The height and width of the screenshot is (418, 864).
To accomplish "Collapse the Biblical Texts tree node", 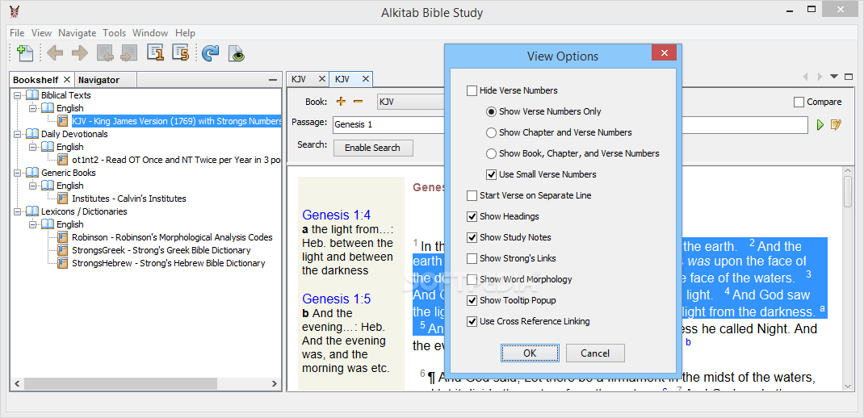I will tap(17, 95).
